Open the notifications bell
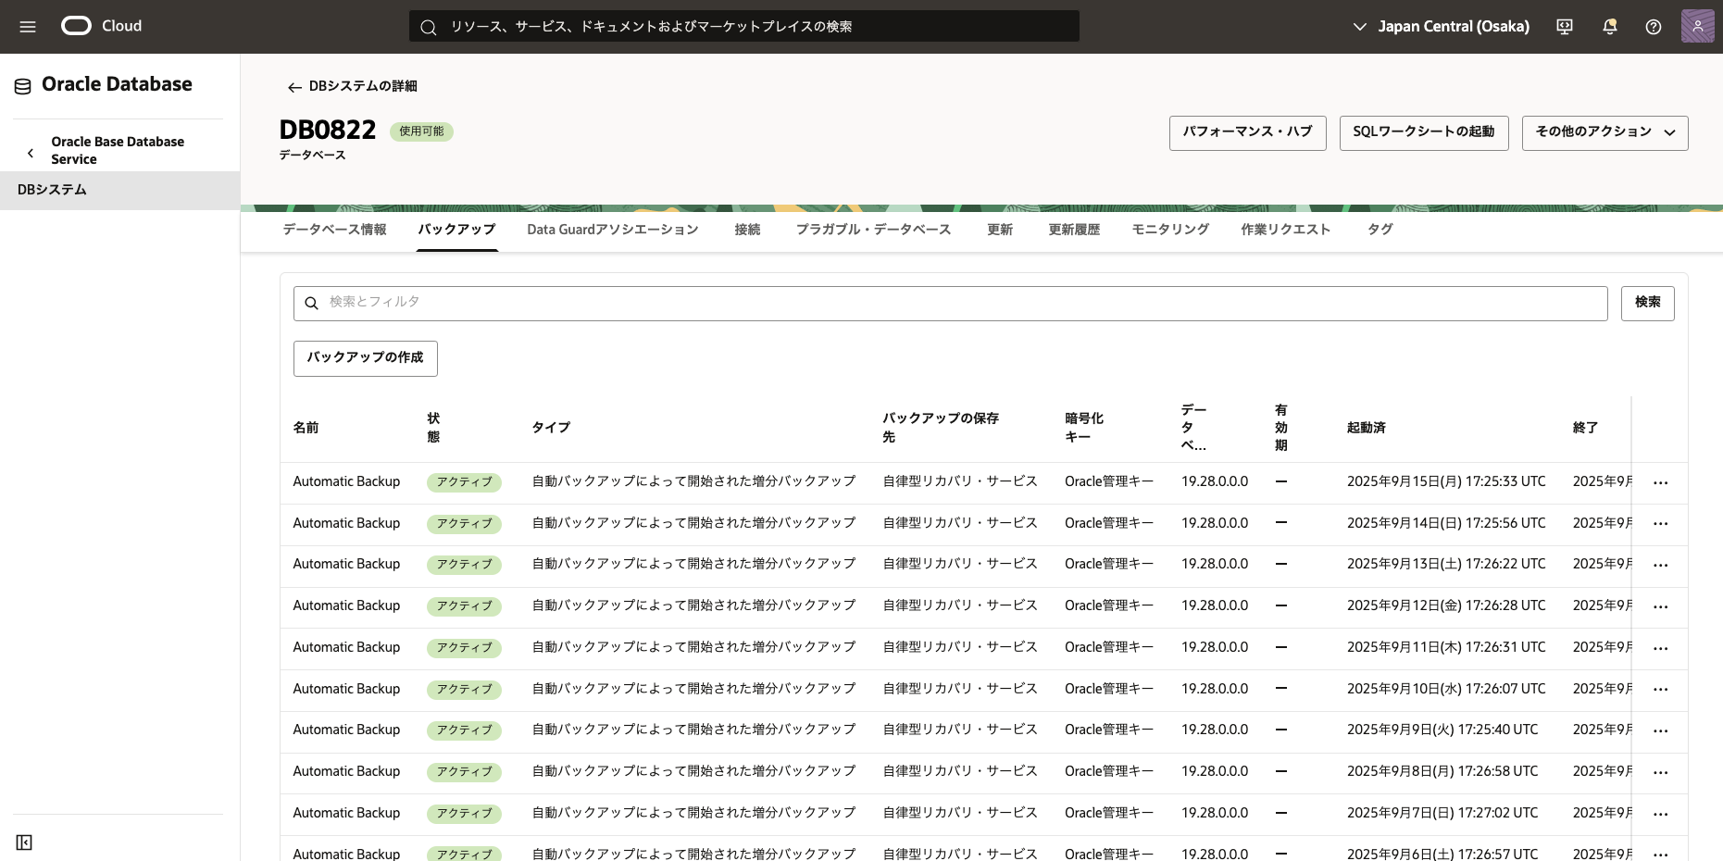Viewport: 1723px width, 861px height. coord(1609,27)
